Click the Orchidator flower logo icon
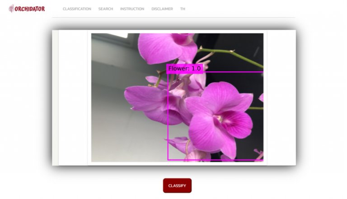 pos(11,9)
